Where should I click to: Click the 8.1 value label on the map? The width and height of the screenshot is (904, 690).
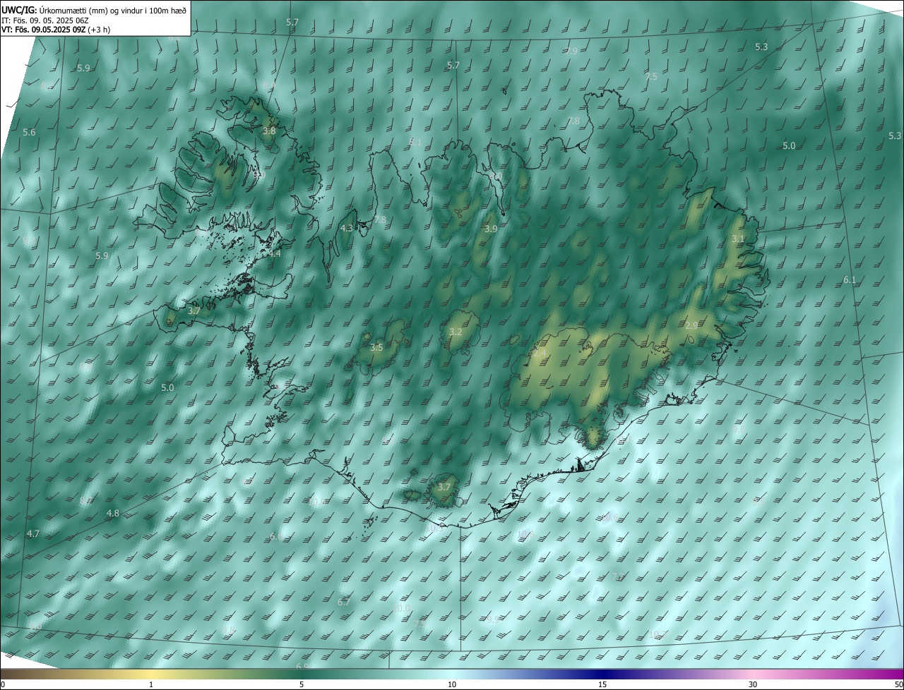pos(415,142)
